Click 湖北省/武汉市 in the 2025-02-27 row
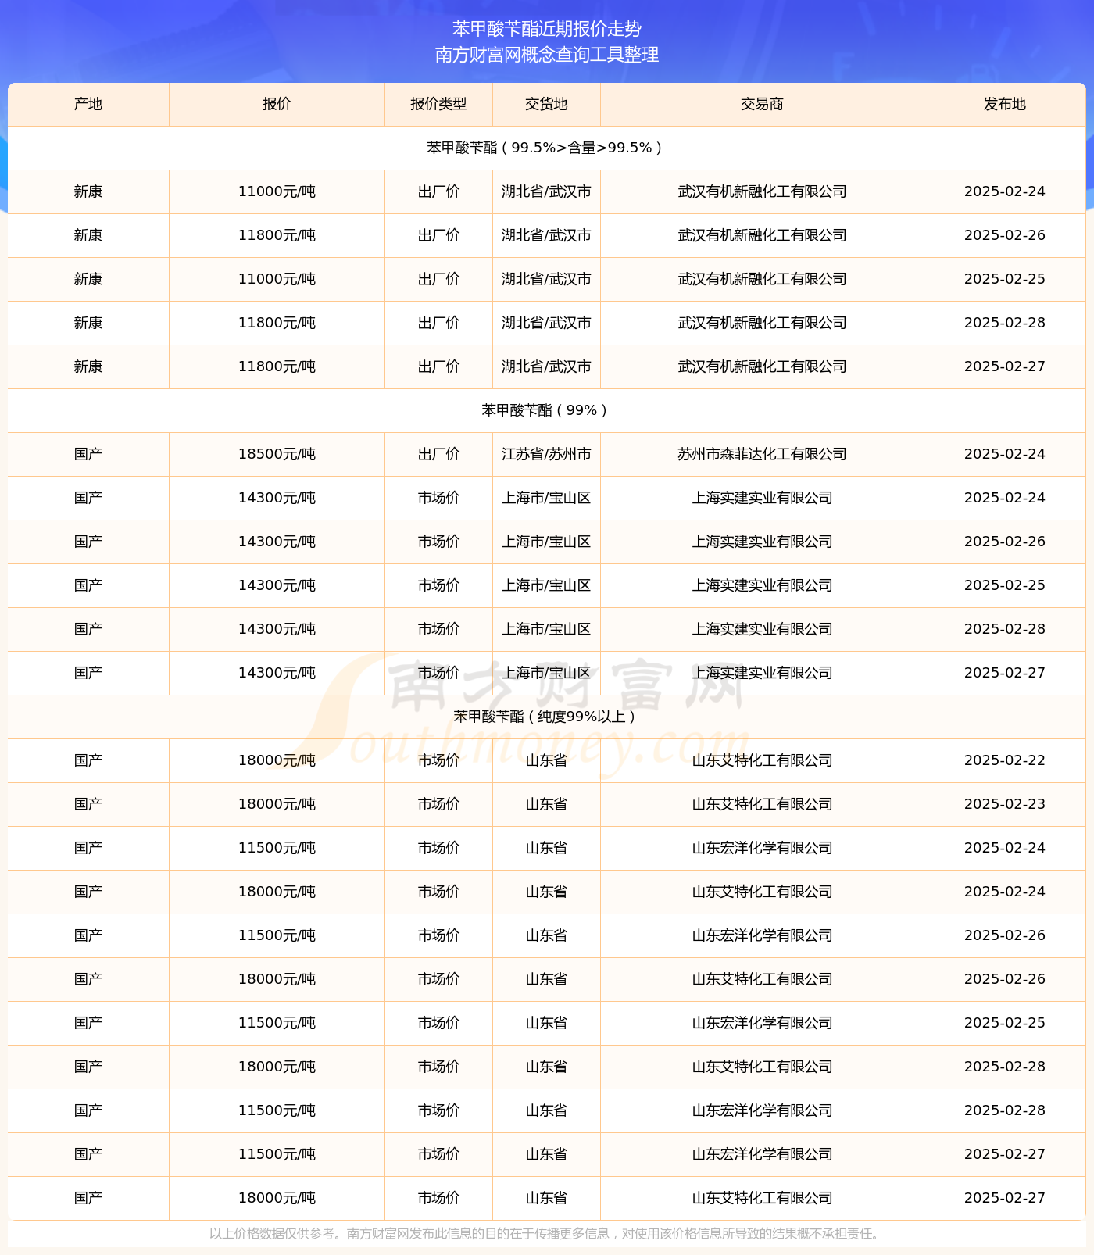This screenshot has width=1094, height=1255. click(546, 366)
